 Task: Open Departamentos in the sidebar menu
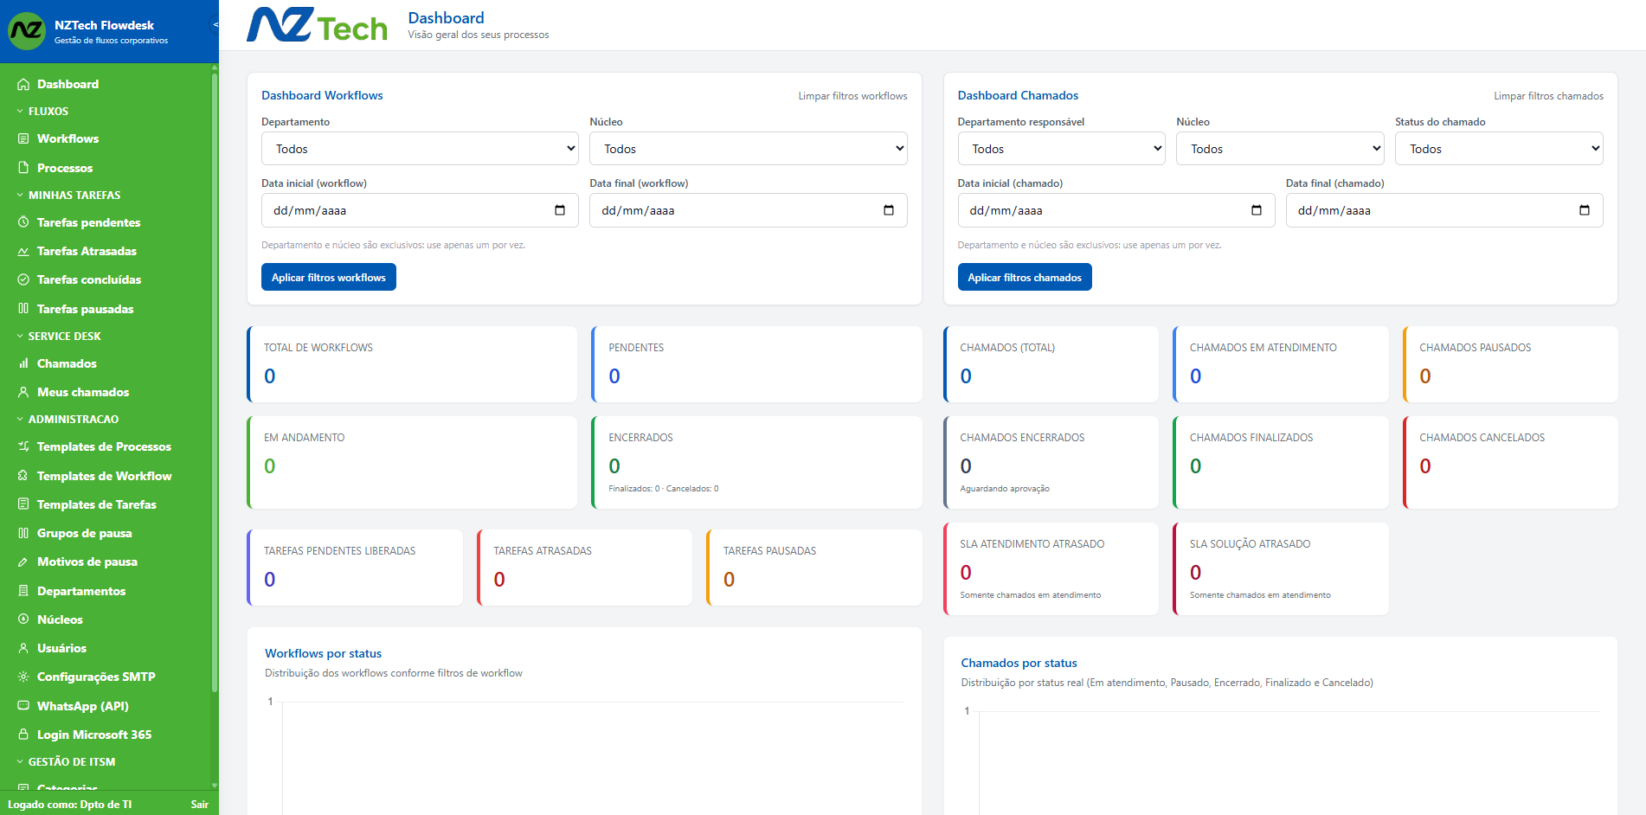(81, 591)
